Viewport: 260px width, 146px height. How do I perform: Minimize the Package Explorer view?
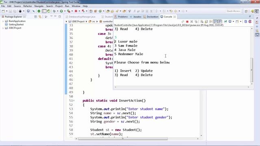[x=55, y=17]
